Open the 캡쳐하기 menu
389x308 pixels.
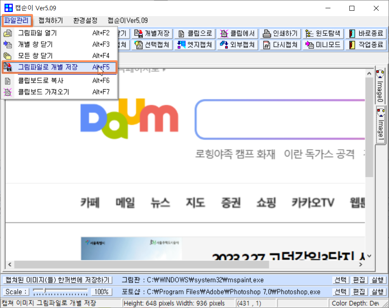(x=51, y=20)
